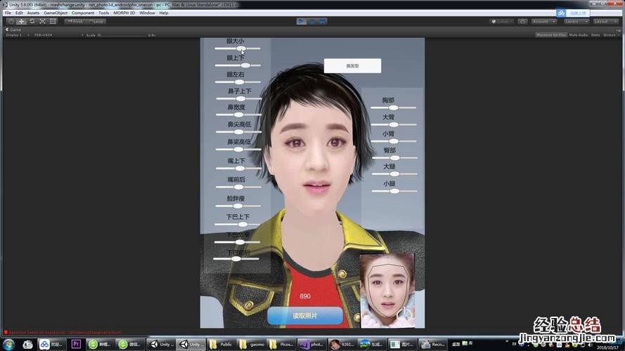Click the 换发型 button
This screenshot has height=351, width=625.
(x=352, y=65)
